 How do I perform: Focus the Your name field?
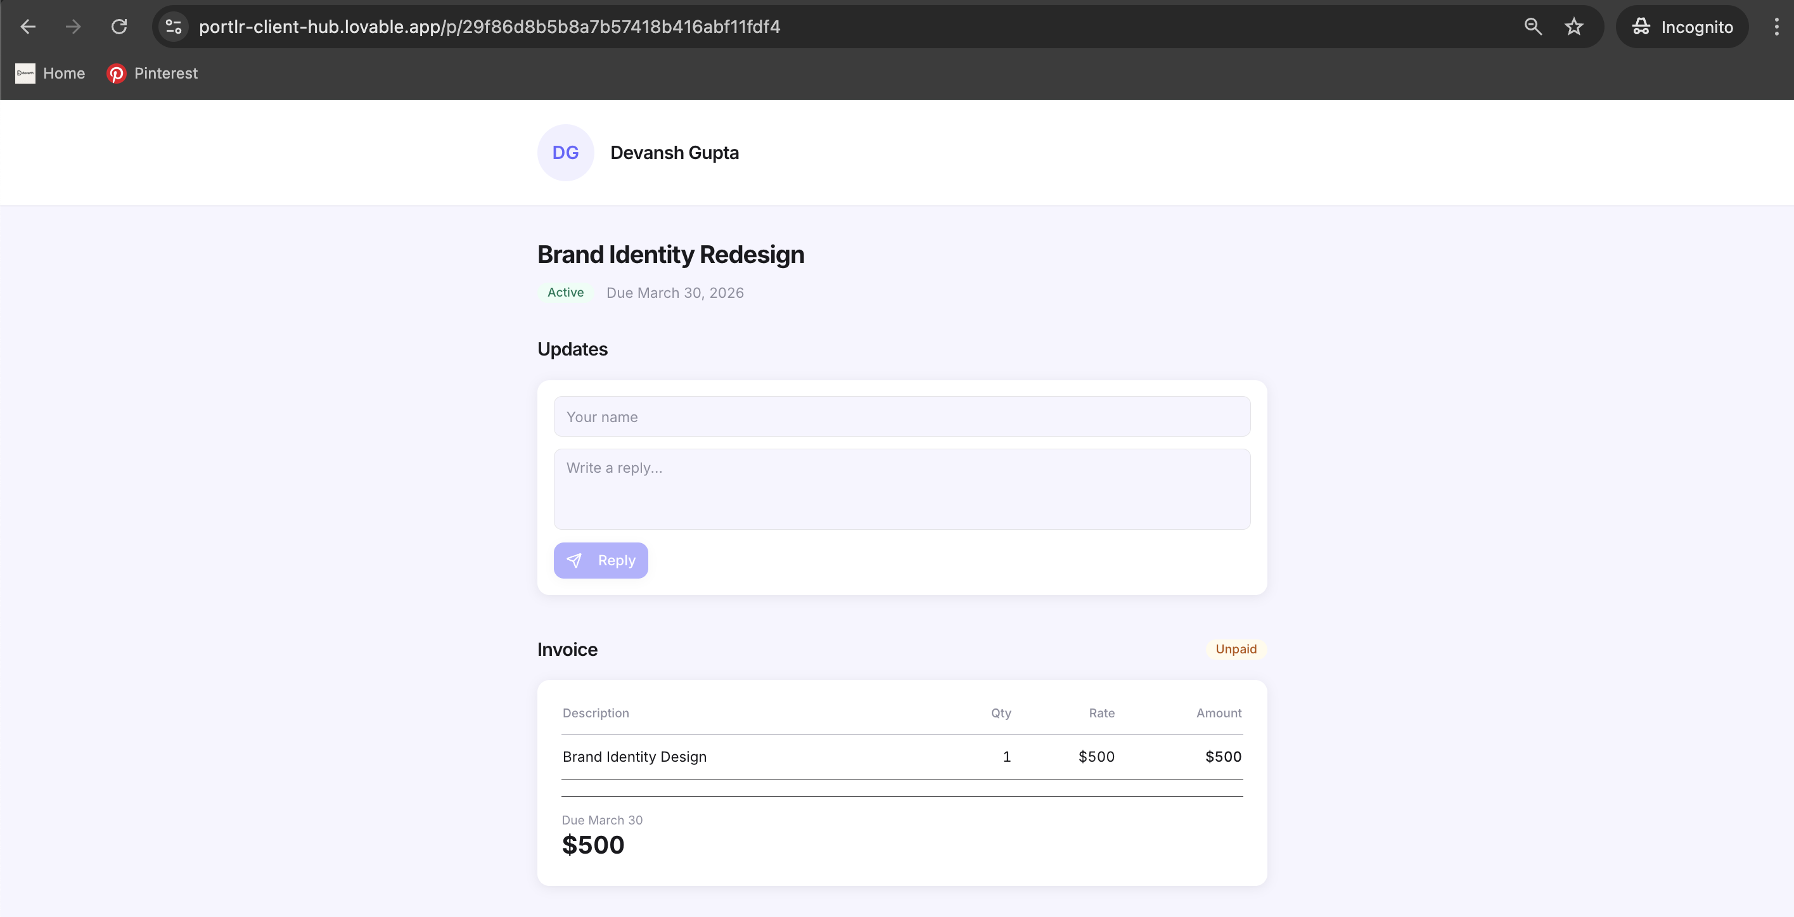[x=901, y=416]
